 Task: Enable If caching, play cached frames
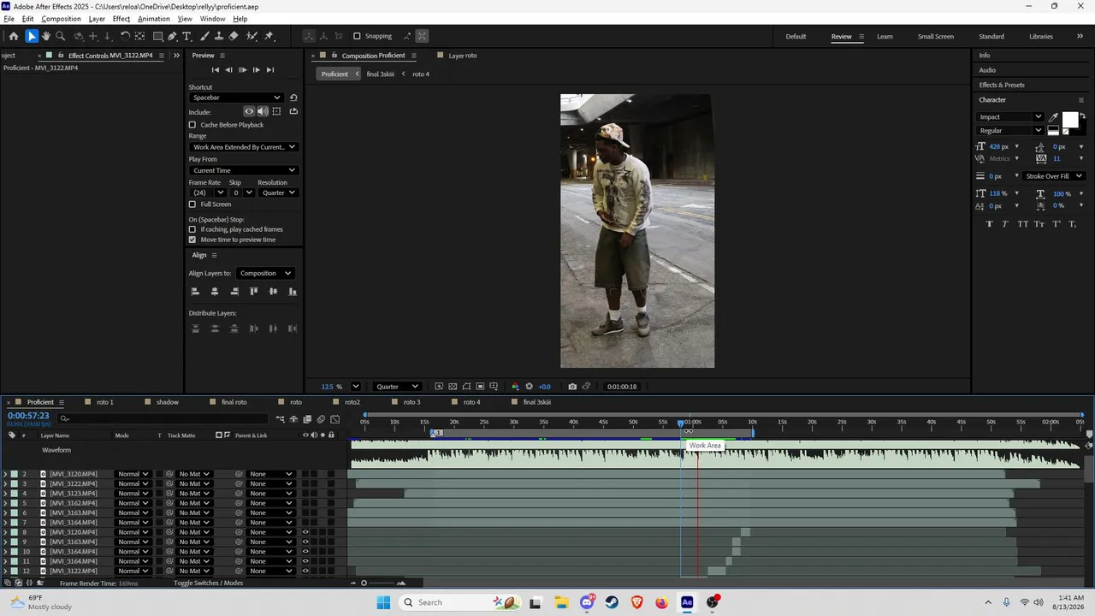click(x=192, y=229)
